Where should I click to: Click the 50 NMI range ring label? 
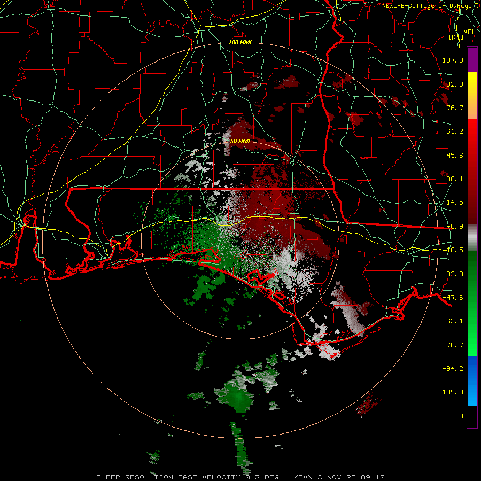coord(240,141)
